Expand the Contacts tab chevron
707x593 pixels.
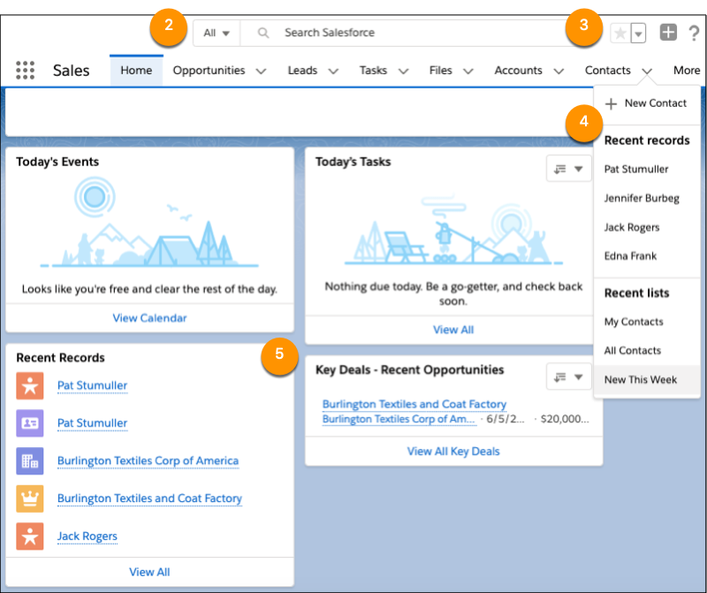tap(646, 70)
